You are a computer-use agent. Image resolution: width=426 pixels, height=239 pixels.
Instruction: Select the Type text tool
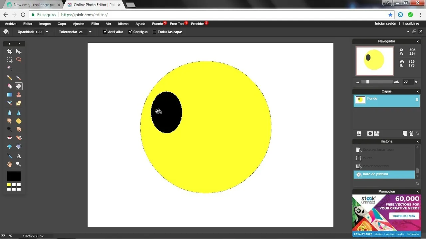(x=19, y=156)
